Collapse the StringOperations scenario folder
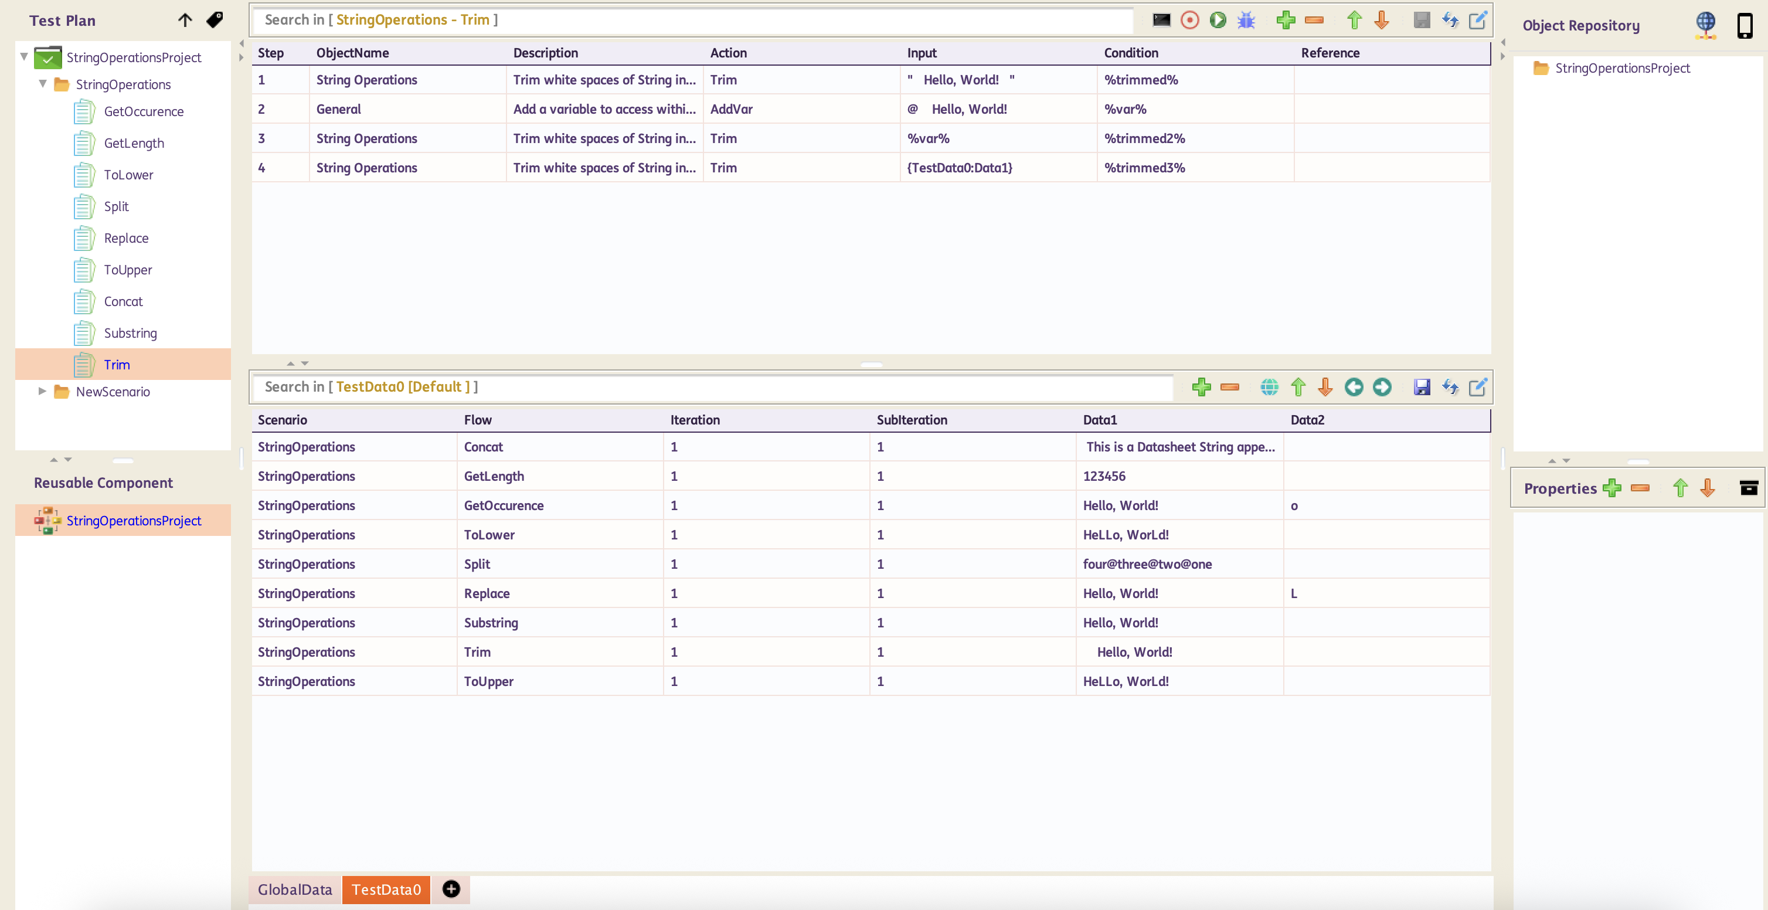Image resolution: width=1768 pixels, height=910 pixels. (43, 84)
